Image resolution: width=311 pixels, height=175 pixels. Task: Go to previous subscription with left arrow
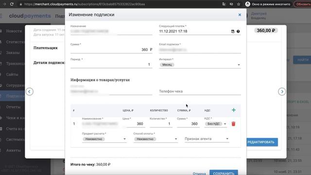29,92
